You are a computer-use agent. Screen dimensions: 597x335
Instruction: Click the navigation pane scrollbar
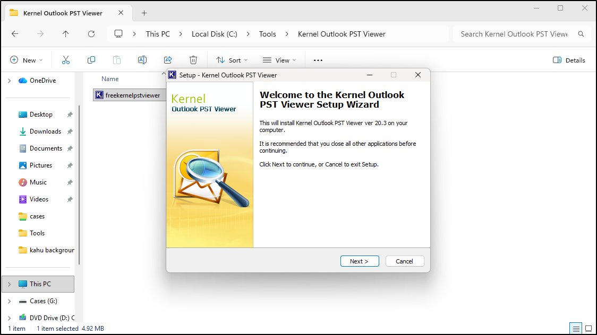pyautogui.click(x=79, y=185)
